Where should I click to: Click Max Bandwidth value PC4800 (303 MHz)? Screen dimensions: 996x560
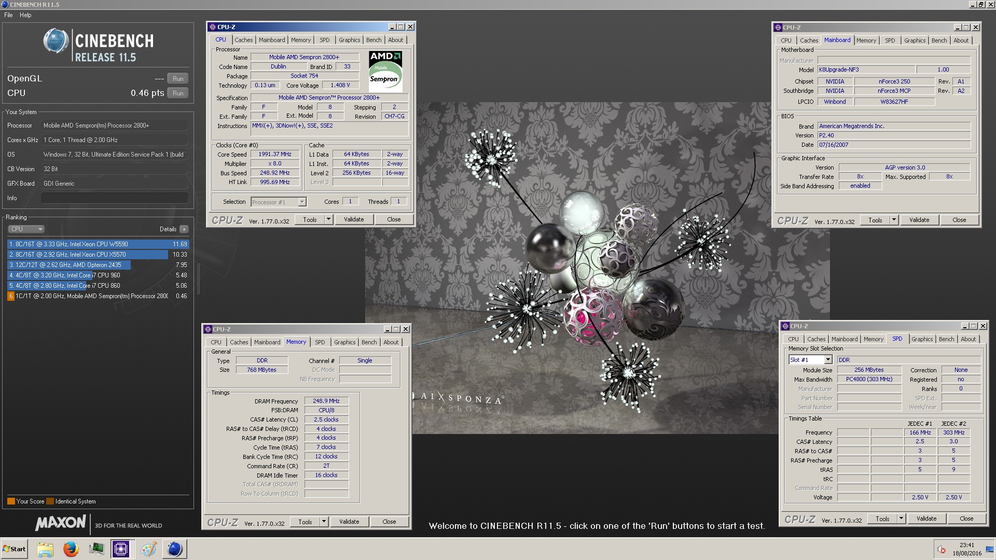869,380
